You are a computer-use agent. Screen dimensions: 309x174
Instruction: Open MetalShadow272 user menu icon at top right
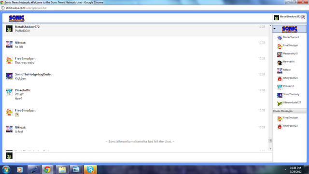(x=304, y=17)
